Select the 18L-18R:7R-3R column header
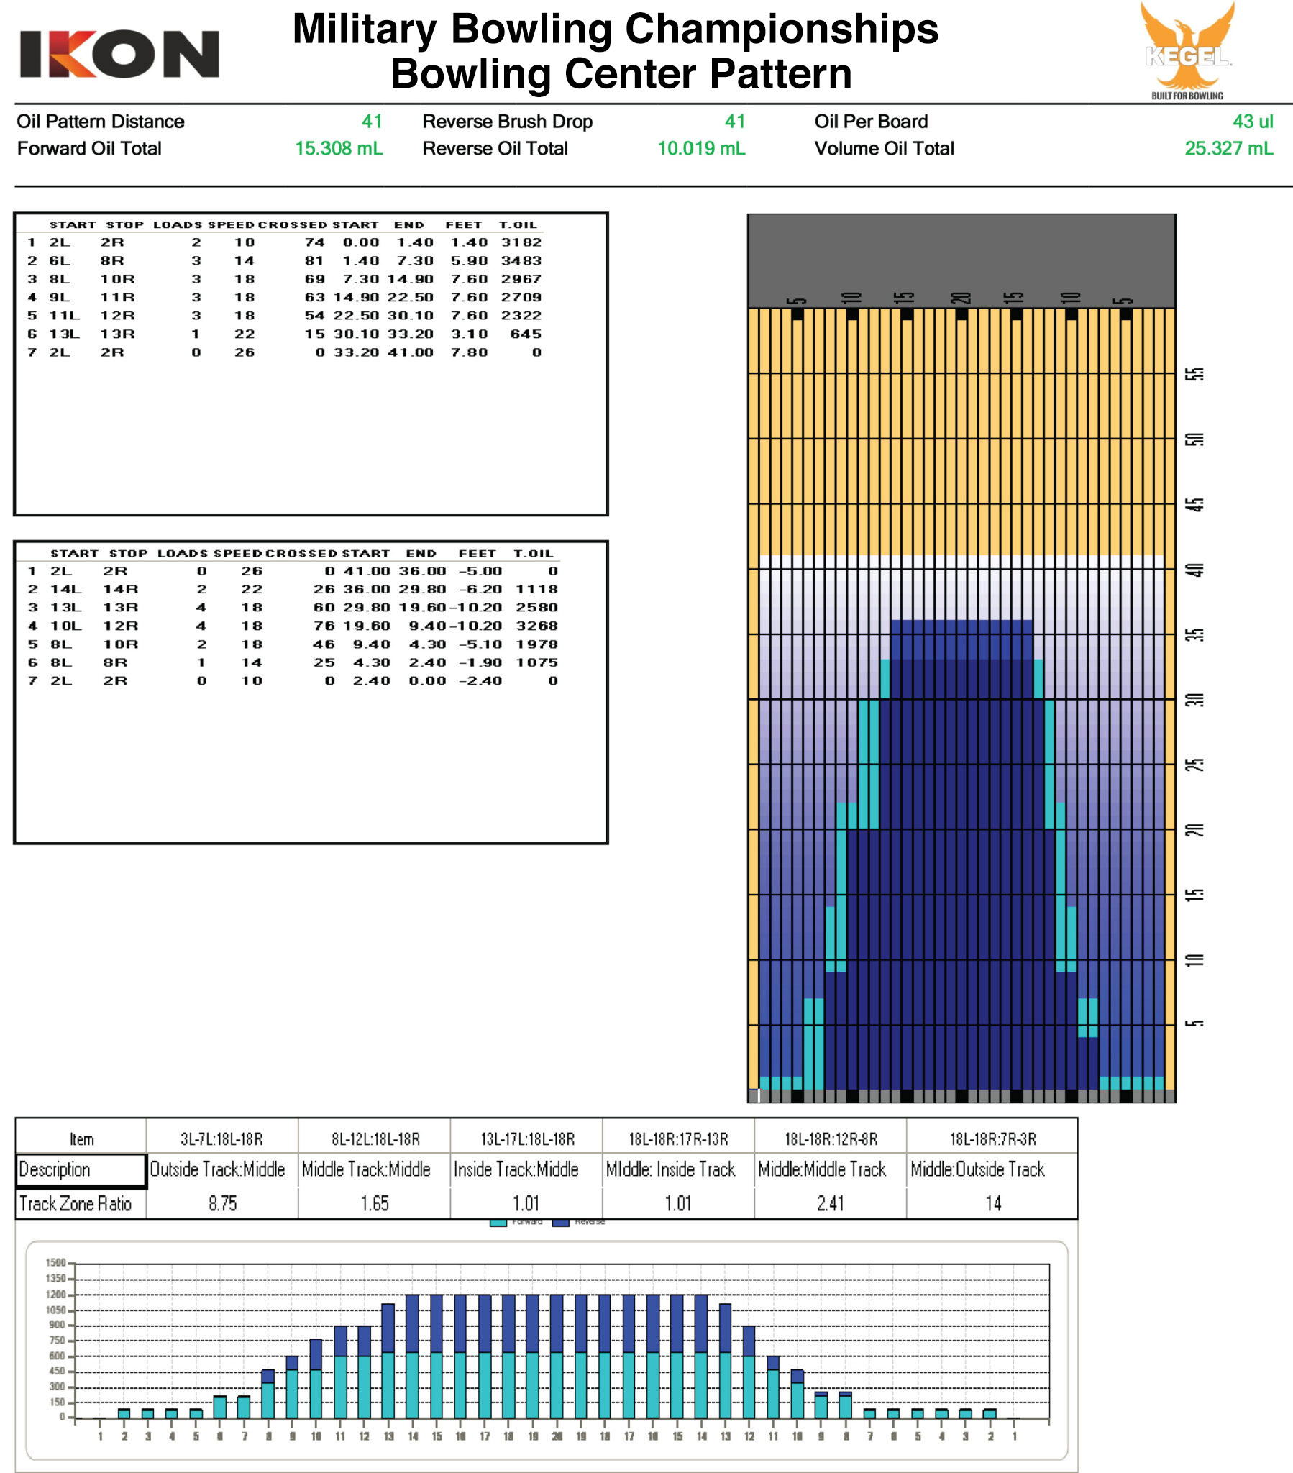 (992, 1139)
